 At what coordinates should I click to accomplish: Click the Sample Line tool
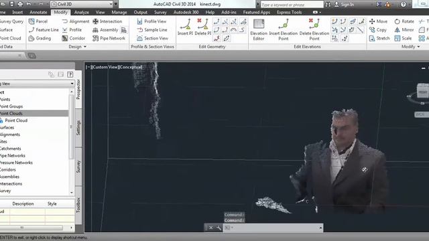click(x=152, y=29)
